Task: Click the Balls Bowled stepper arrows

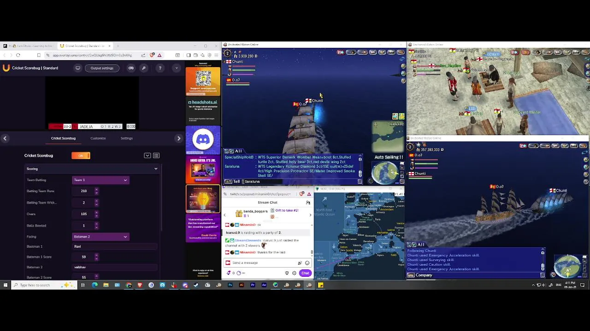Action: 96,225
